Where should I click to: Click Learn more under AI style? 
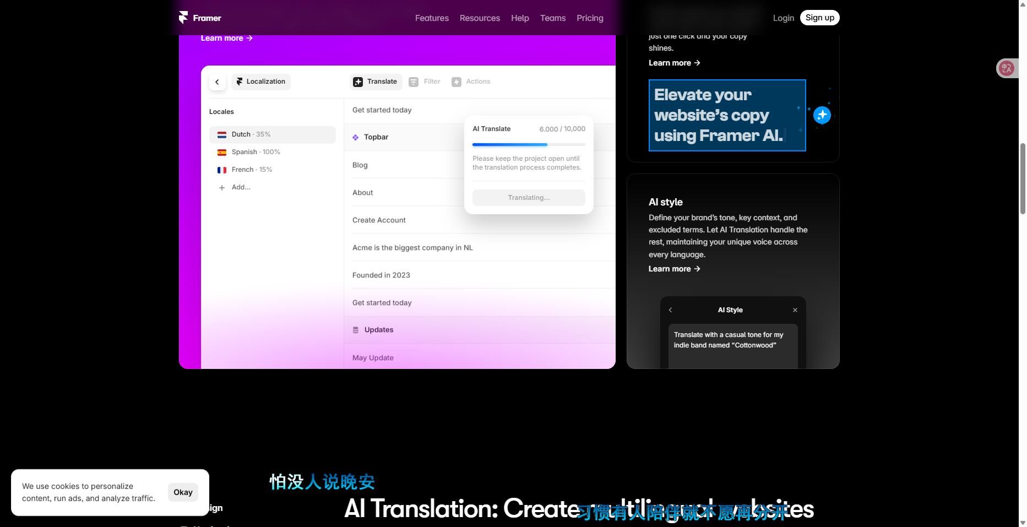click(674, 269)
